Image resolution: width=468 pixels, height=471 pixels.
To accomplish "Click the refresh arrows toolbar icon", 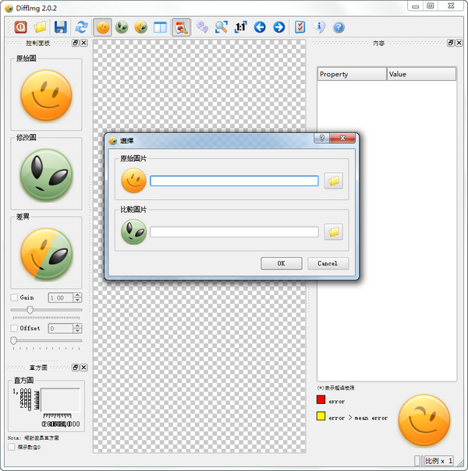I will (81, 27).
